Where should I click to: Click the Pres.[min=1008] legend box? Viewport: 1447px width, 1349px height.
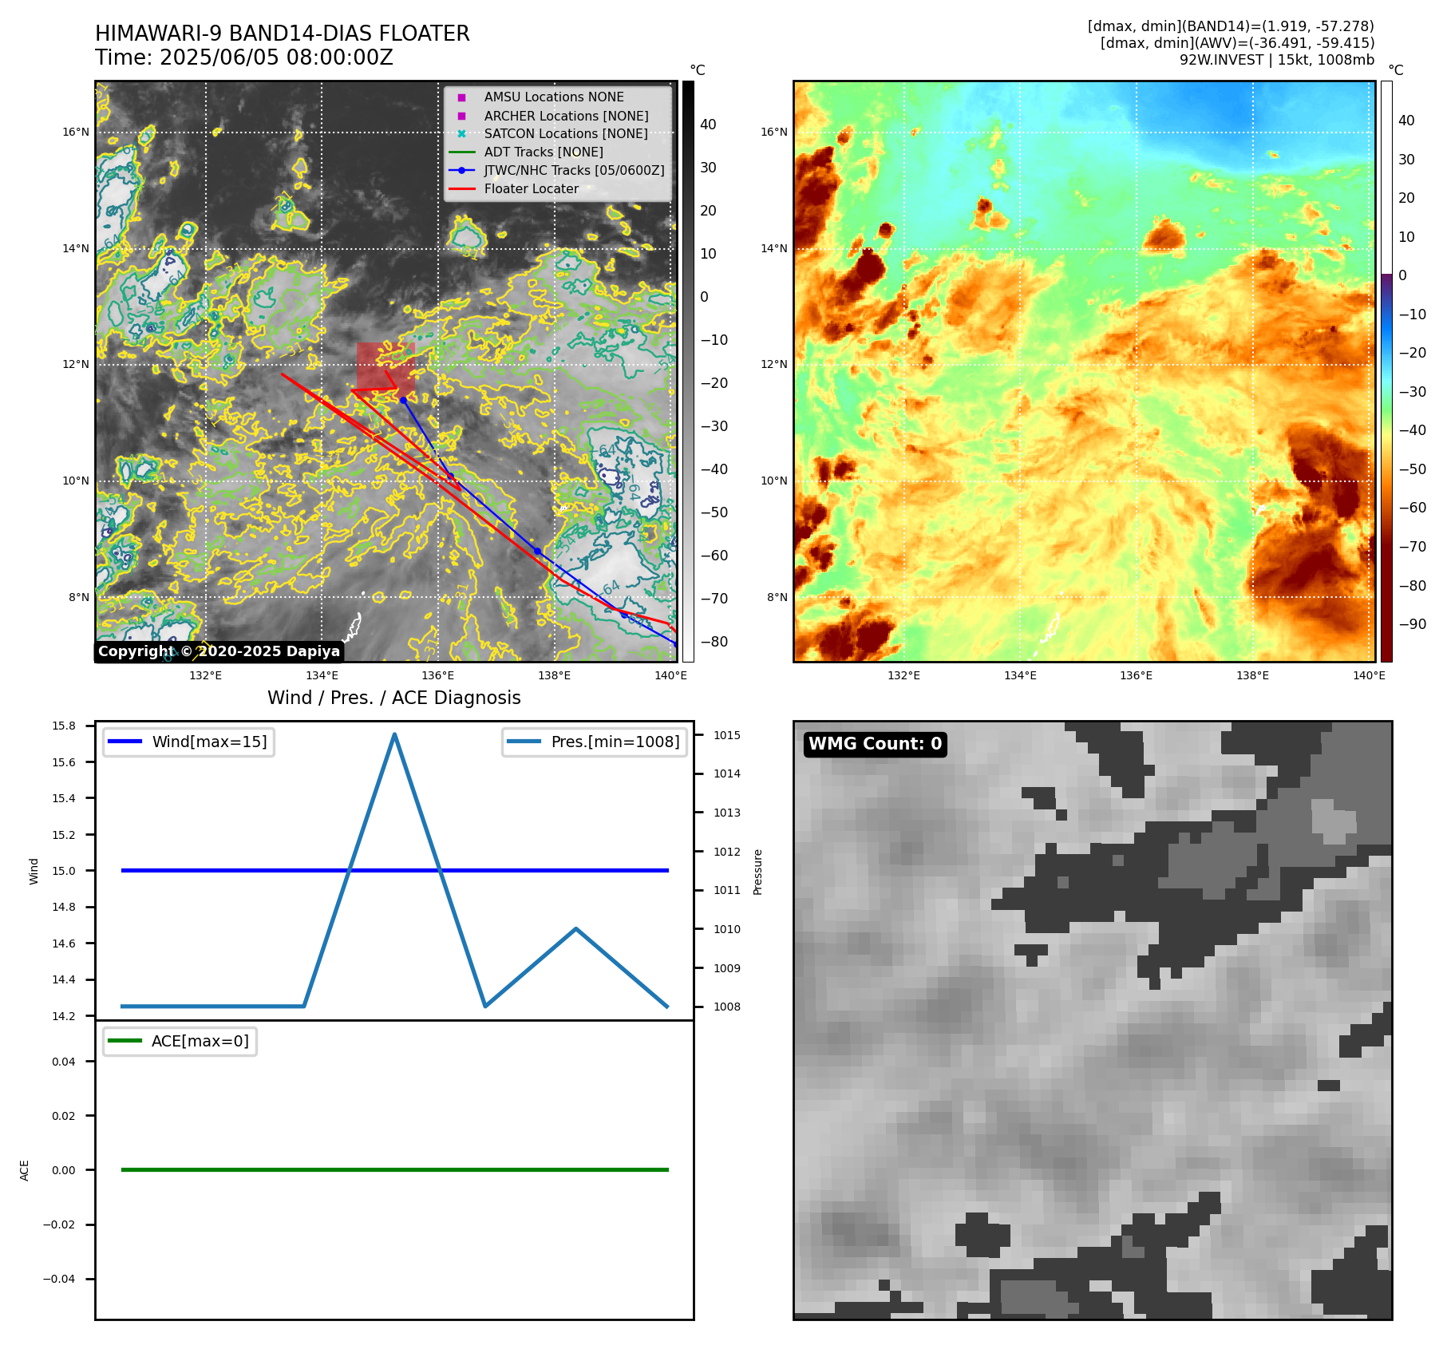click(x=595, y=742)
